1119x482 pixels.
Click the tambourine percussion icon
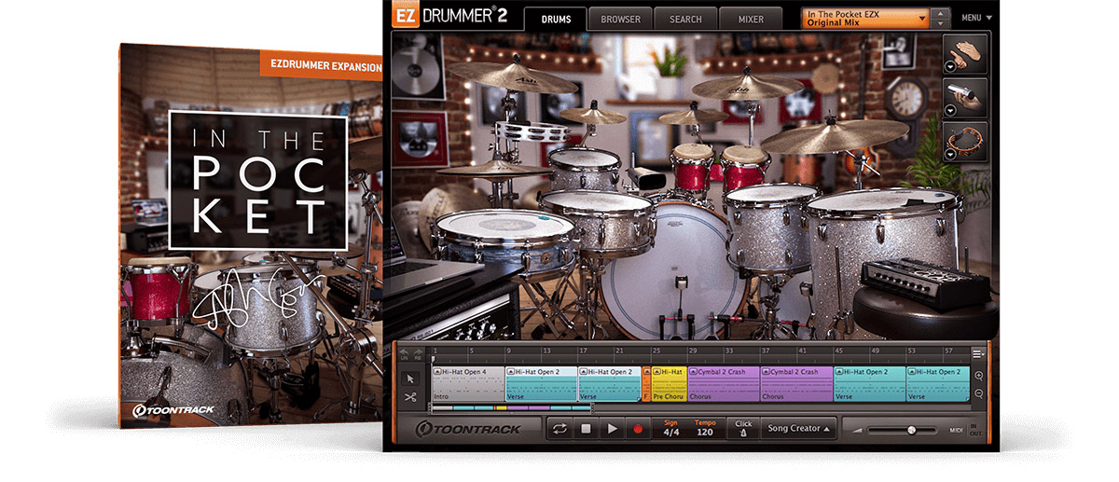[x=964, y=142]
